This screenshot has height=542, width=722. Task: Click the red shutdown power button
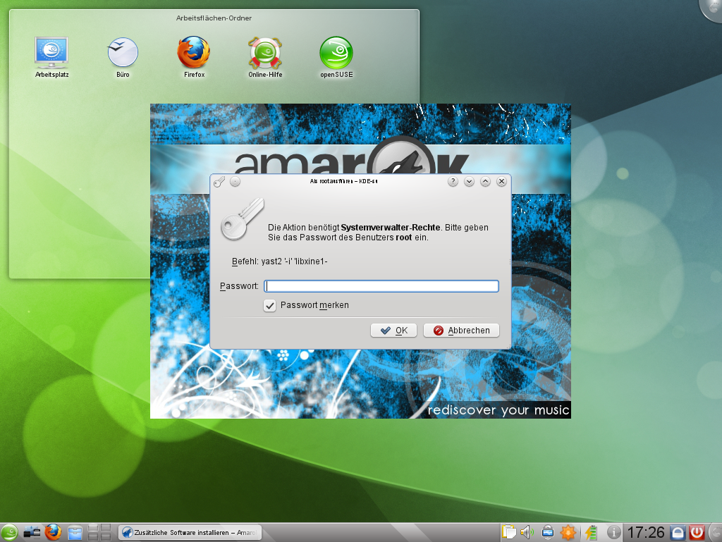[697, 532]
